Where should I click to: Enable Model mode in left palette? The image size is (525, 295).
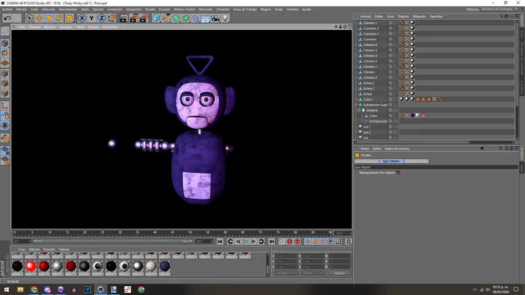click(5, 43)
